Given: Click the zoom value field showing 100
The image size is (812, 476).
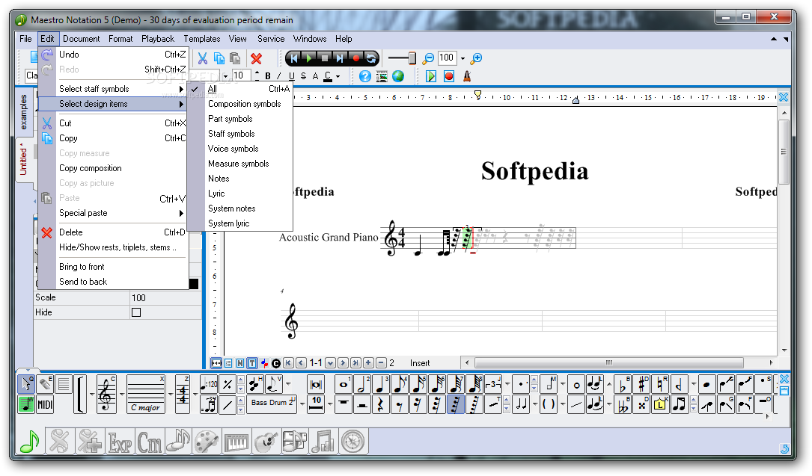Looking at the screenshot, I should pyautogui.click(x=447, y=58).
